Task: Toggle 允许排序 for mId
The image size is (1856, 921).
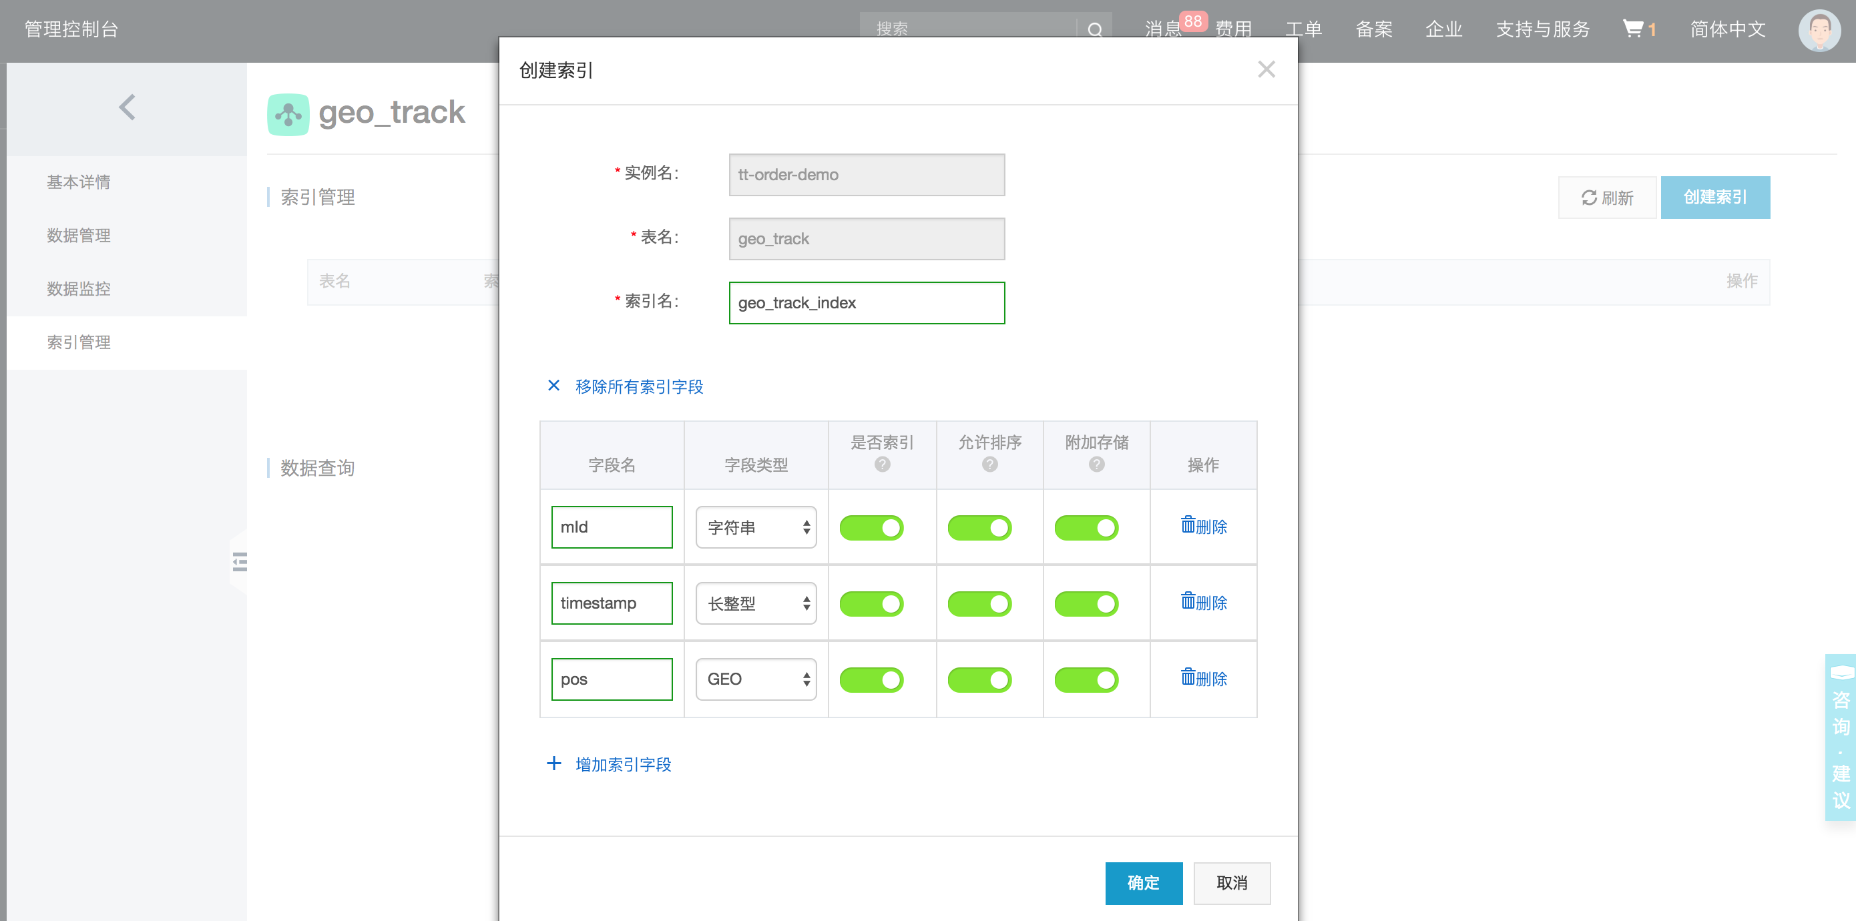Action: [x=979, y=528]
